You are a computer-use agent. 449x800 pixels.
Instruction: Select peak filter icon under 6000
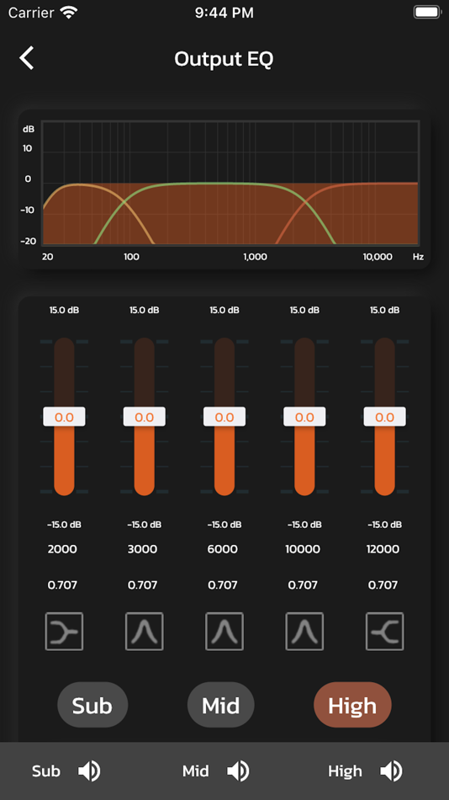click(x=225, y=631)
